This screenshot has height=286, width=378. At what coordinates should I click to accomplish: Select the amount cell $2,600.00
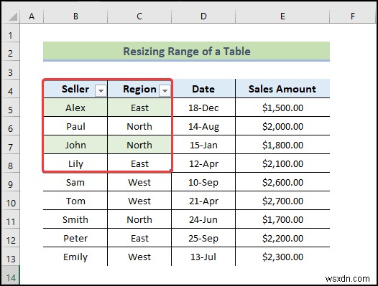[282, 182]
